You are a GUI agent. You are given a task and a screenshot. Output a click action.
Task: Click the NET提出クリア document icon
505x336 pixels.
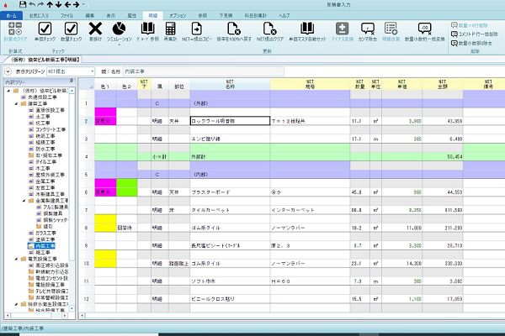(269, 29)
